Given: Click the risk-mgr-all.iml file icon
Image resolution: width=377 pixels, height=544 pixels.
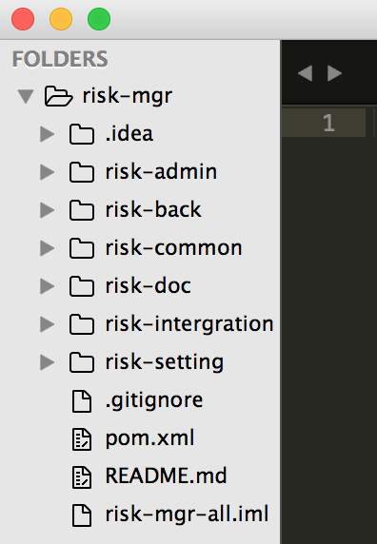Looking at the screenshot, I should tap(82, 515).
